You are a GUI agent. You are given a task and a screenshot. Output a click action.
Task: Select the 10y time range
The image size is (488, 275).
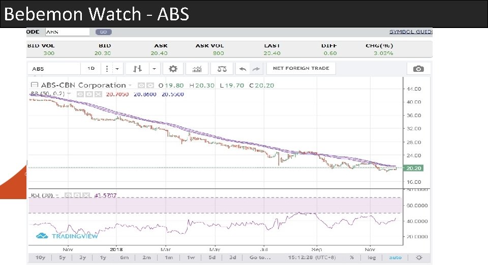tap(41, 258)
